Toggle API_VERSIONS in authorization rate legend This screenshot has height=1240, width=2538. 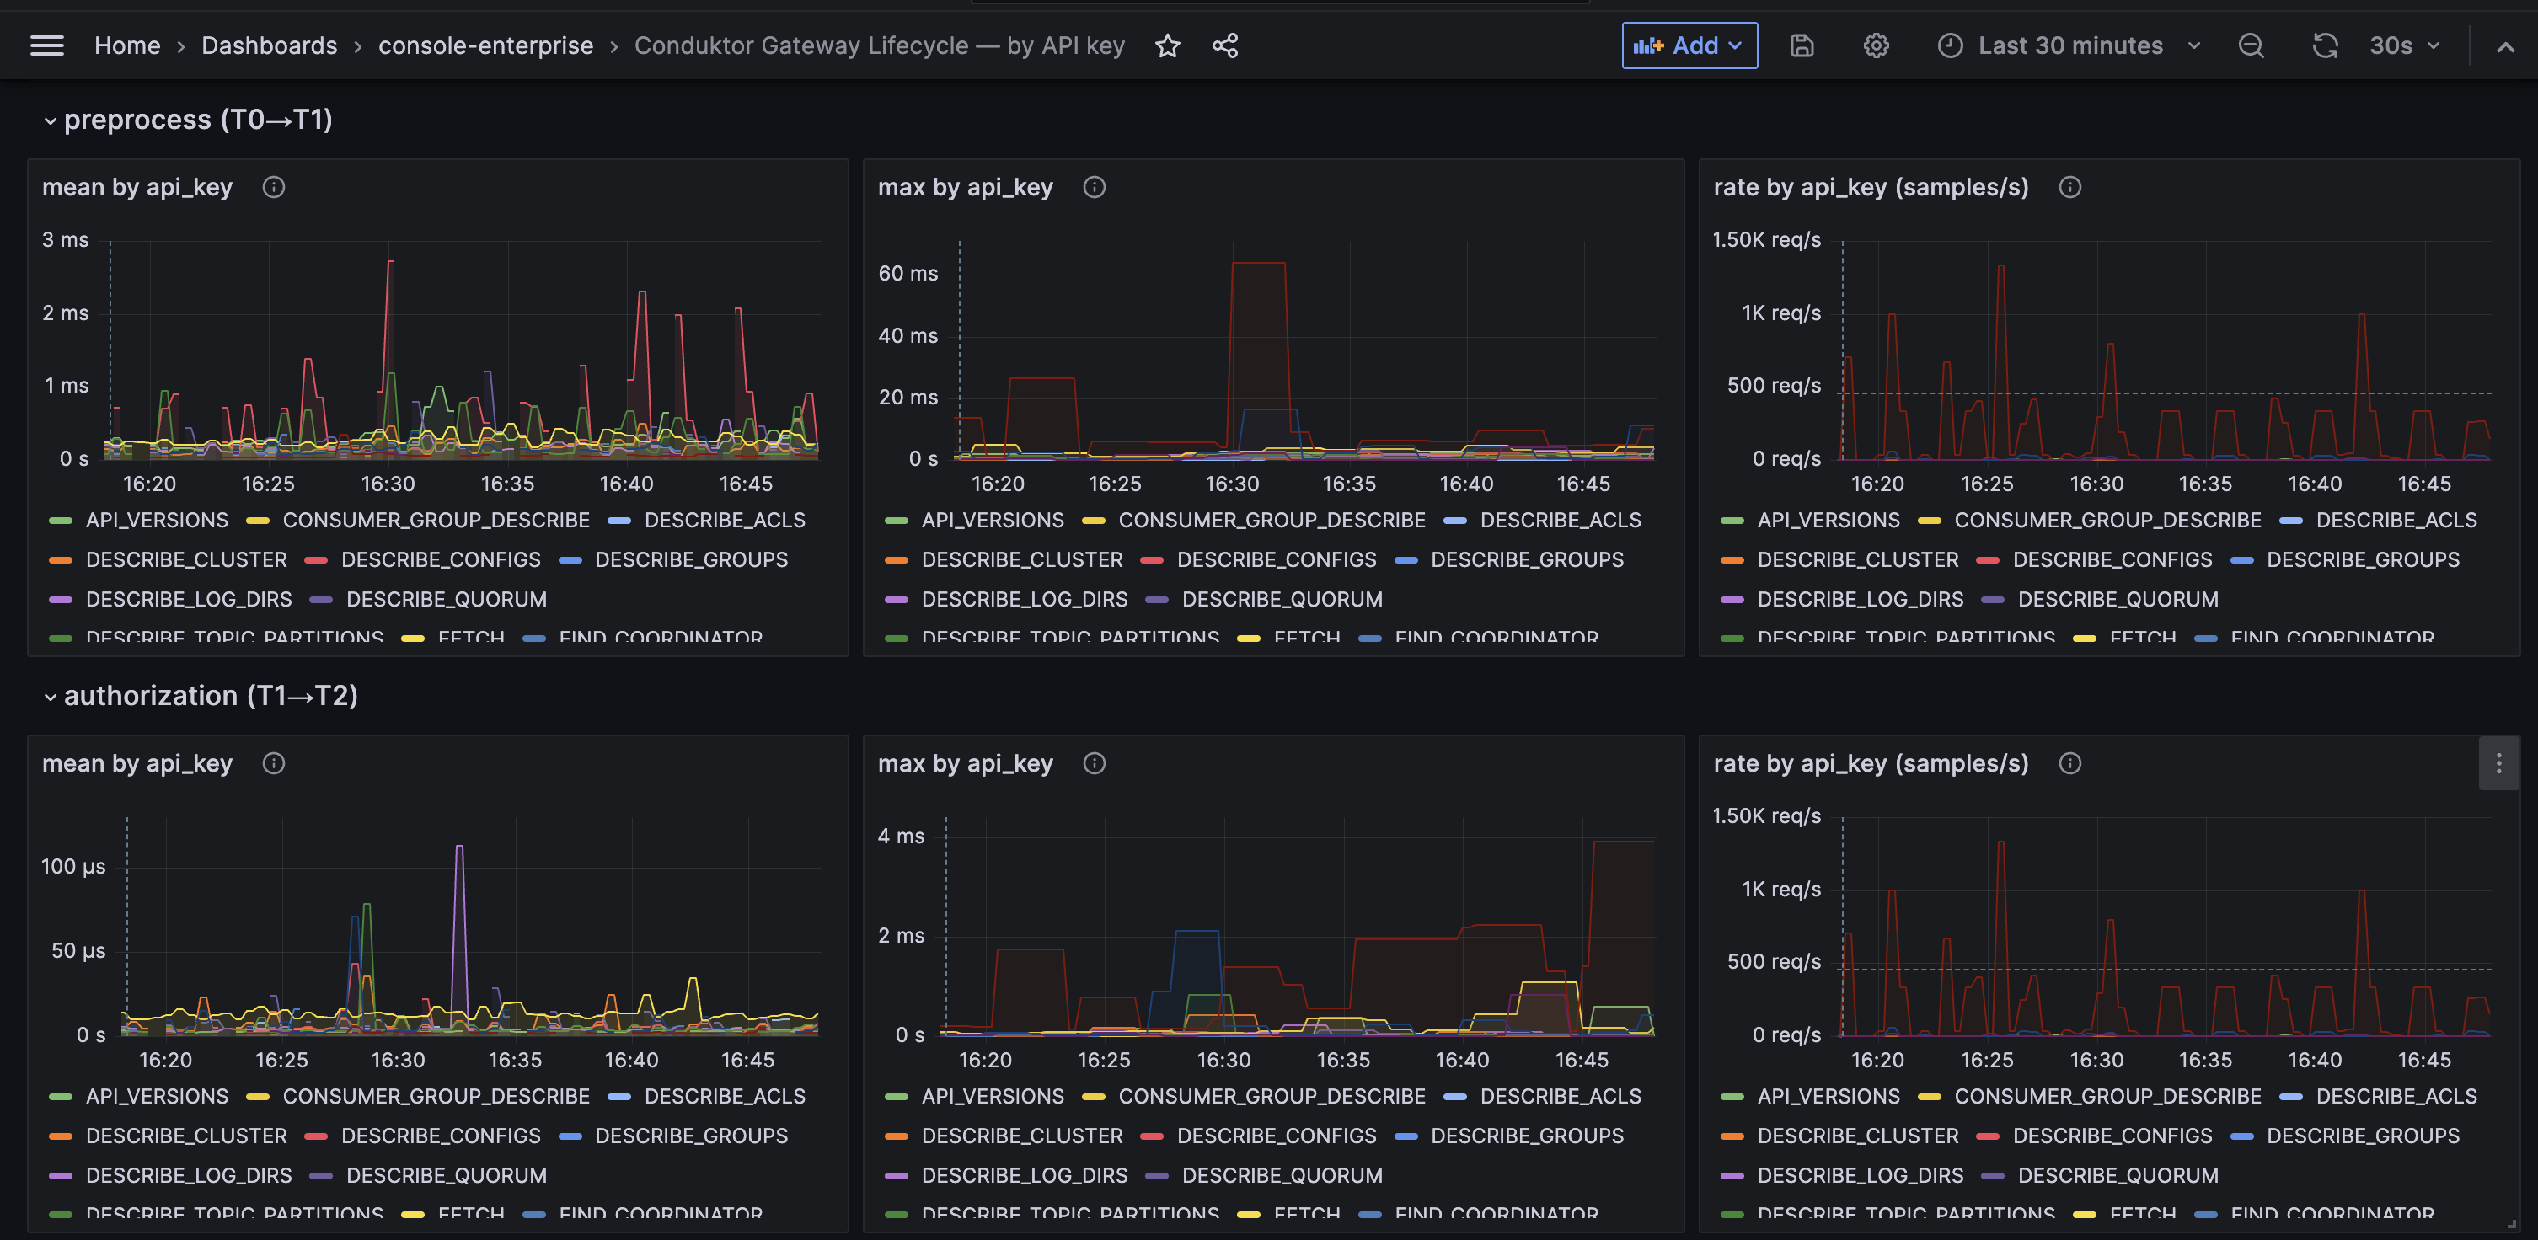(1829, 1096)
